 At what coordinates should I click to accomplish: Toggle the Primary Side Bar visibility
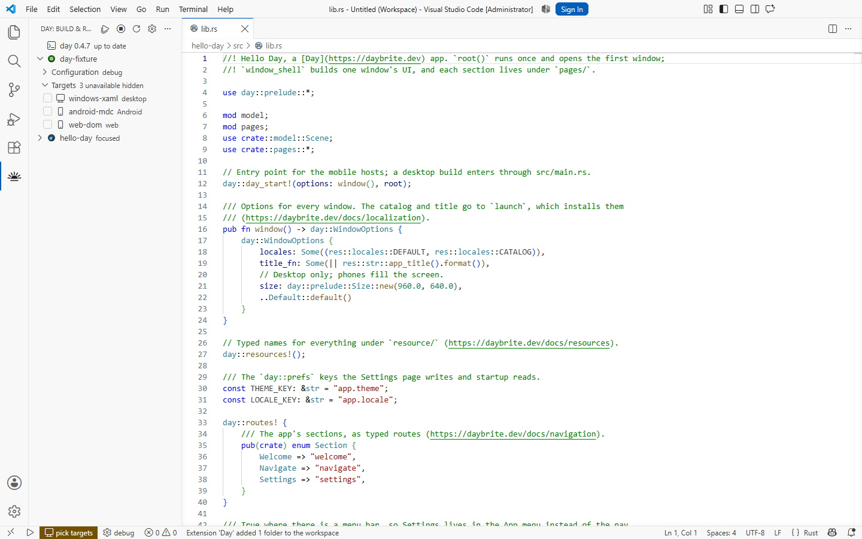point(724,9)
